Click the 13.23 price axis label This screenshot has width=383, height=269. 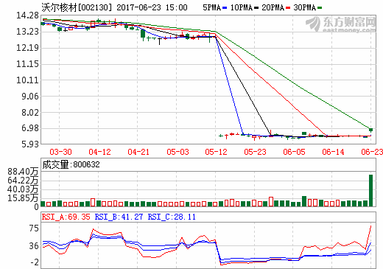pos(27,32)
